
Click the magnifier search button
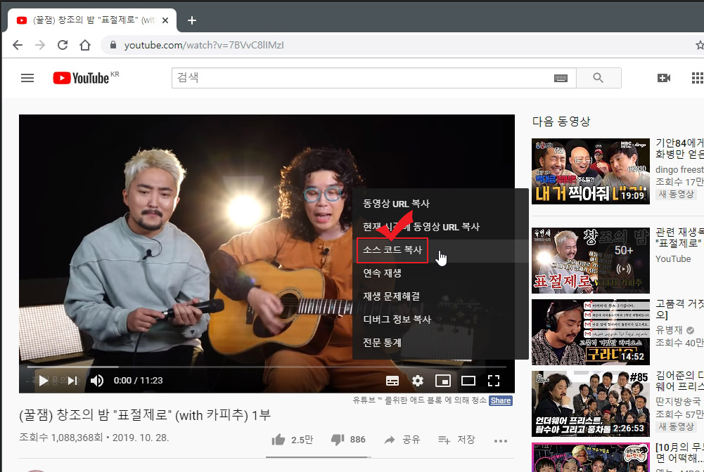(x=599, y=78)
